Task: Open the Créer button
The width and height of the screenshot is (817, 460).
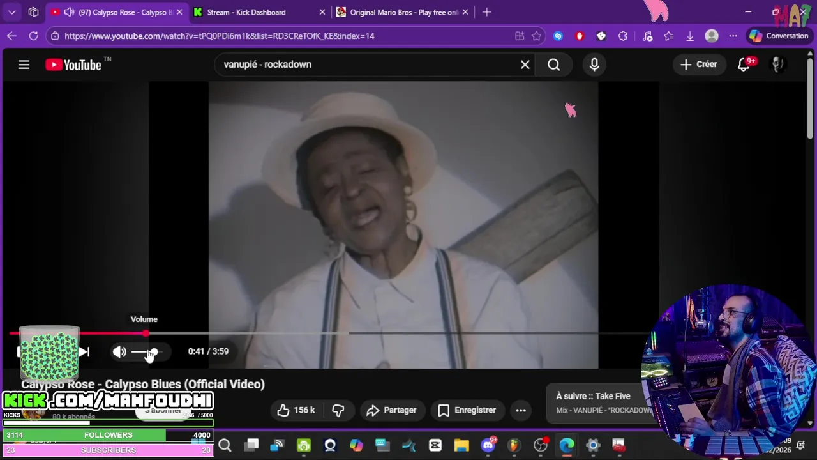Action: pos(699,65)
